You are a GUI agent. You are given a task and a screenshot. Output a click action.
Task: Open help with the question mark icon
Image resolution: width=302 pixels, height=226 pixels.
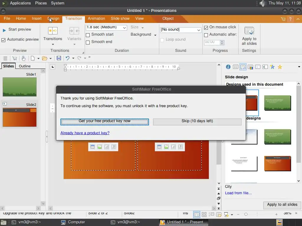[290, 19]
